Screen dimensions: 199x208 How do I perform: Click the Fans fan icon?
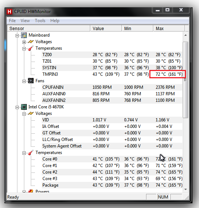point(31,81)
